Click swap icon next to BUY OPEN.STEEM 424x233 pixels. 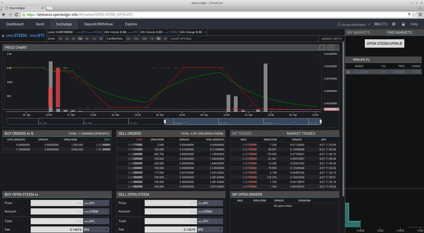tap(36, 195)
